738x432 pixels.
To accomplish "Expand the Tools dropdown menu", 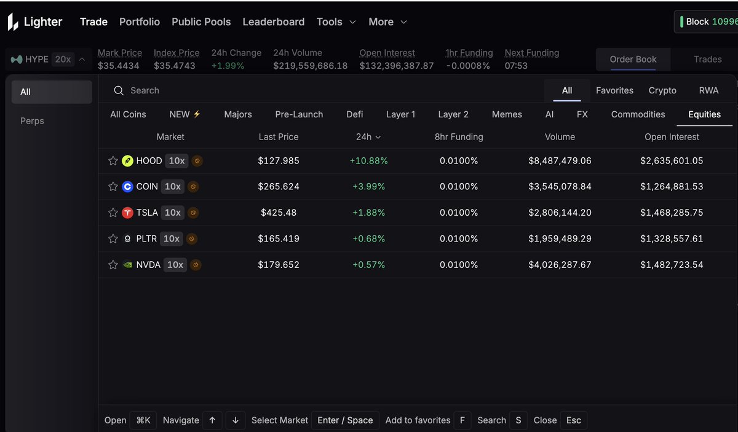I will pos(336,22).
